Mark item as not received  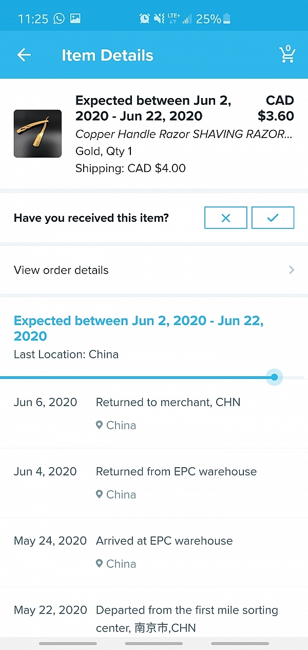[225, 218]
